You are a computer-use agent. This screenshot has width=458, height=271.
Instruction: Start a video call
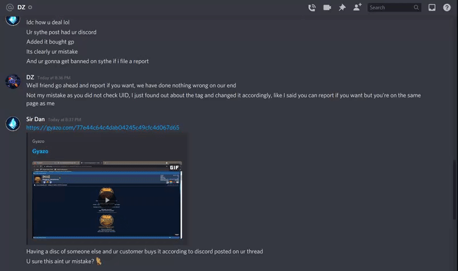tap(327, 7)
